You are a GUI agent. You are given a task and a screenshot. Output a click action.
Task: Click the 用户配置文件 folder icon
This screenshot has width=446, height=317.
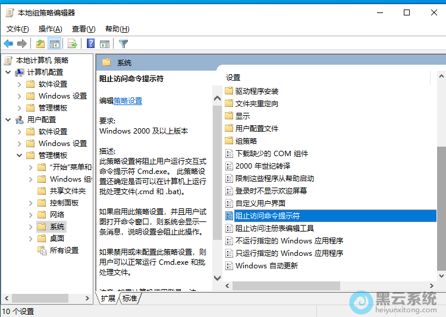(229, 128)
